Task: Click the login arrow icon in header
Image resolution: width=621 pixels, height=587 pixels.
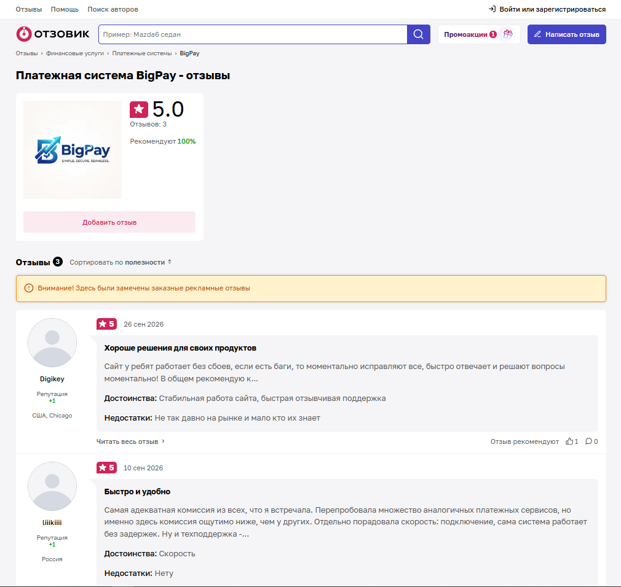Action: pyautogui.click(x=492, y=9)
